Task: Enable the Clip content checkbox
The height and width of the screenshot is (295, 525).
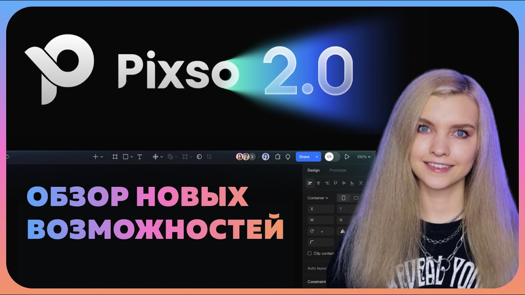Action: pos(310,253)
